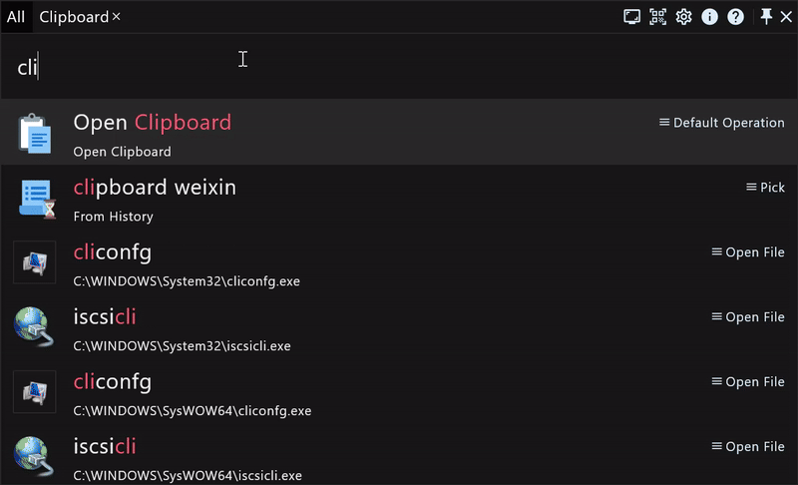This screenshot has height=485, width=798.
Task: Click the info circle icon
Action: point(710,17)
